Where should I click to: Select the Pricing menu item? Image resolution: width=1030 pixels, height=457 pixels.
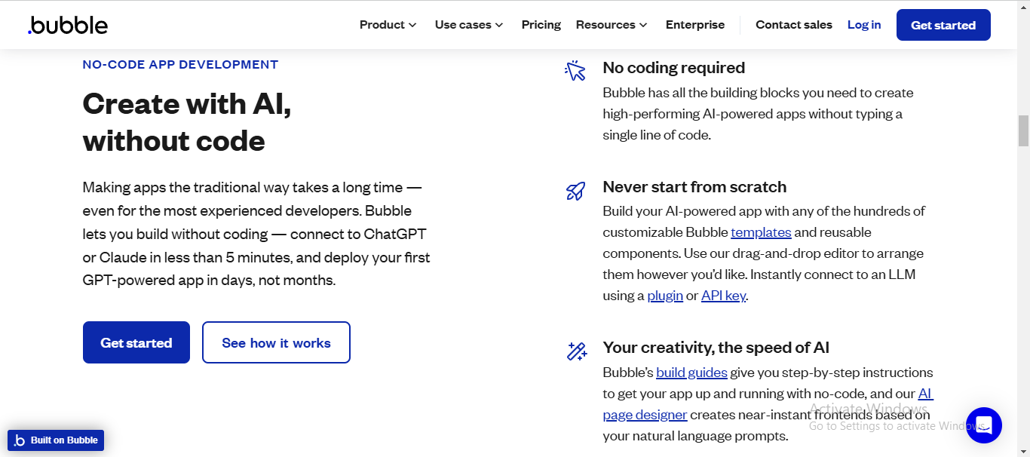coord(541,24)
